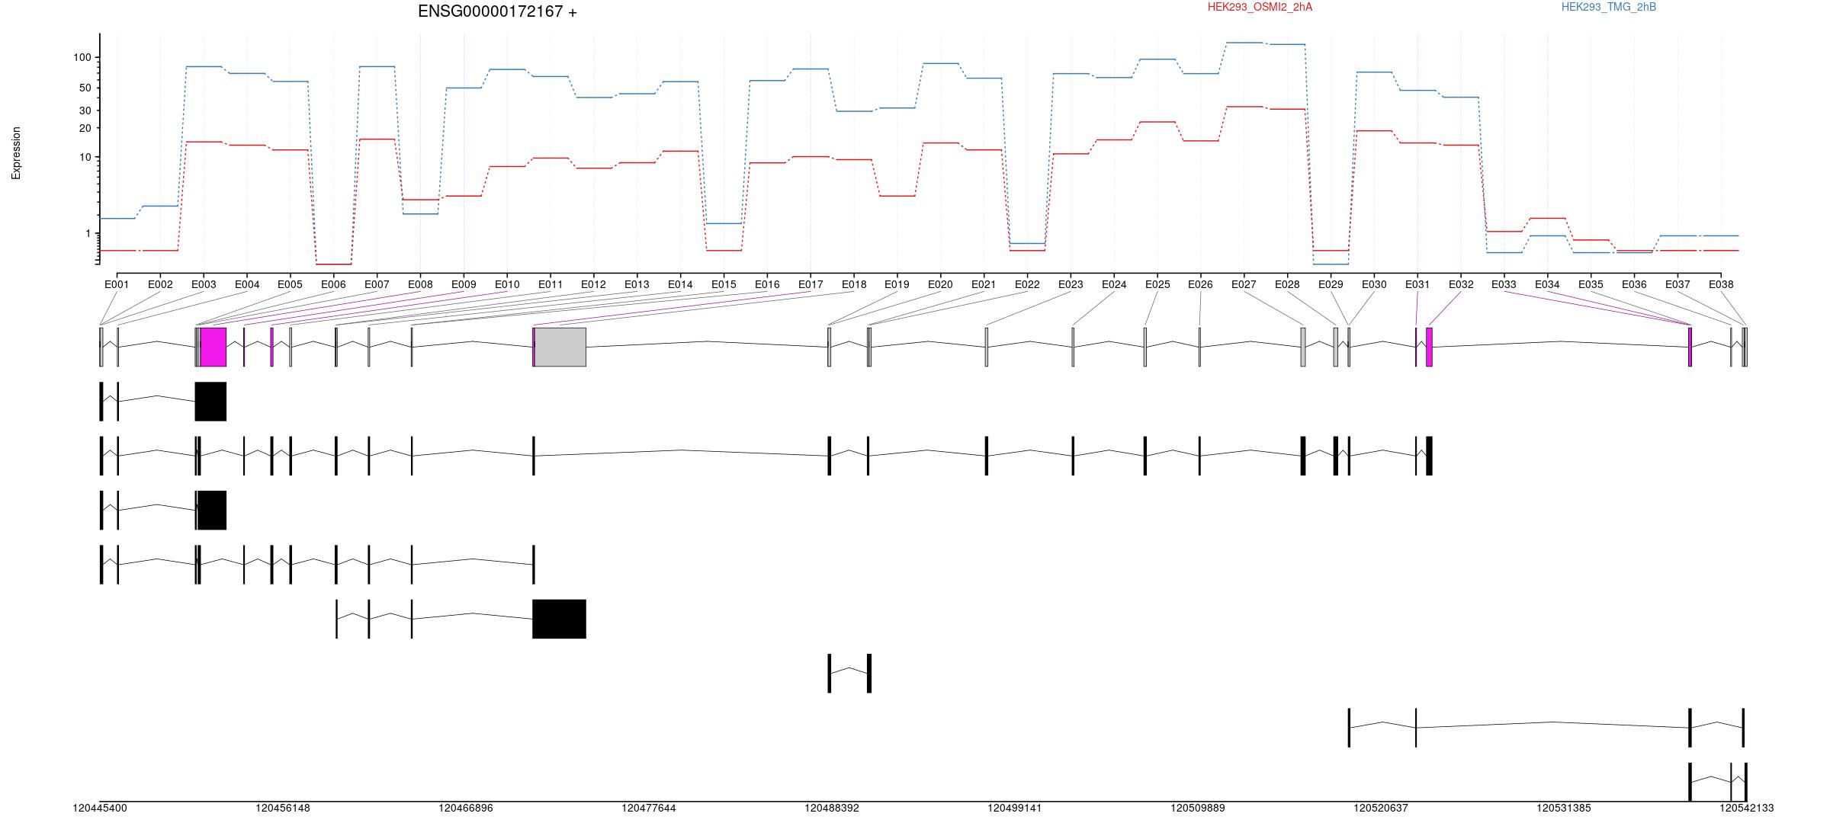Image resolution: width=1830 pixels, height=823 pixels.
Task: Select exon label E006
Action: point(333,284)
